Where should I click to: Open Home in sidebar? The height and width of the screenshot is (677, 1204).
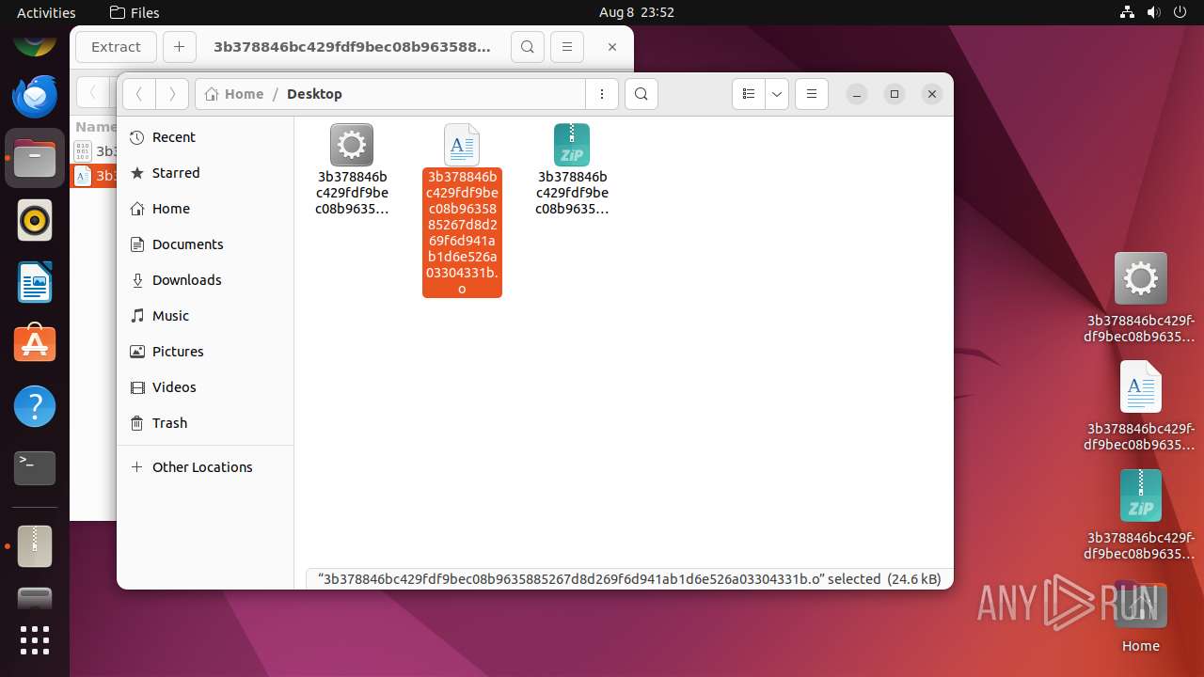coord(205,209)
